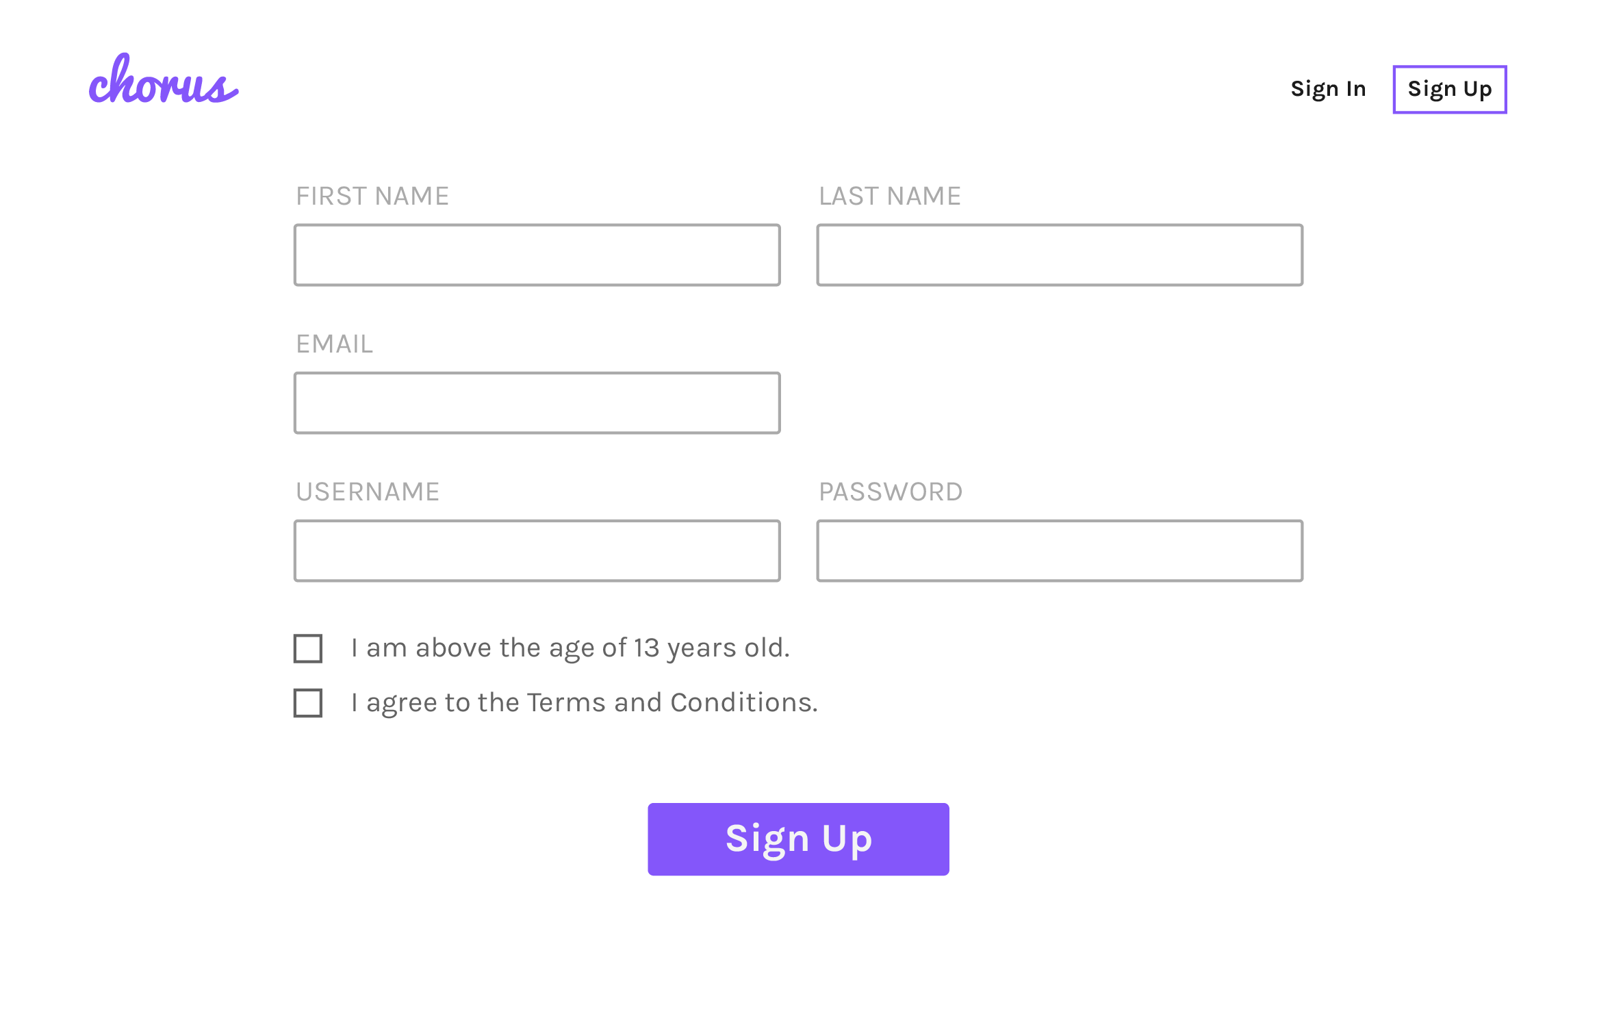This screenshot has width=1597, height=1020.
Task: Click the FIRST NAME label text
Action: (372, 196)
